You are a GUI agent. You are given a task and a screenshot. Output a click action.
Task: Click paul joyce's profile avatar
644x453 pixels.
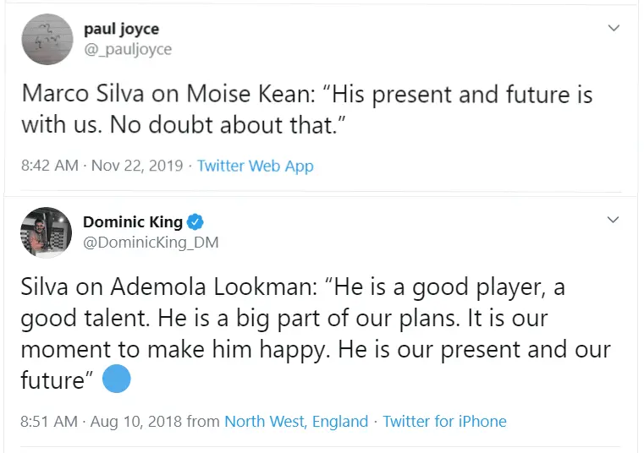(x=47, y=39)
